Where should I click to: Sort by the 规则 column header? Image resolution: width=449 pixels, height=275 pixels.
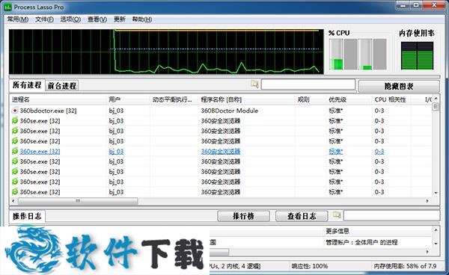pyautogui.click(x=304, y=99)
